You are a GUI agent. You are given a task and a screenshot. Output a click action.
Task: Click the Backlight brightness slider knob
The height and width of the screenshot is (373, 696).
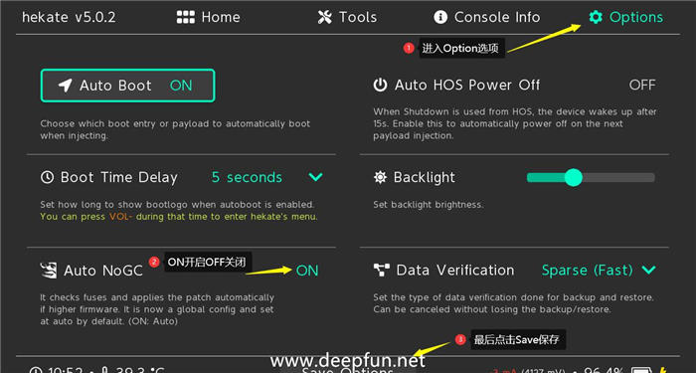(x=573, y=178)
